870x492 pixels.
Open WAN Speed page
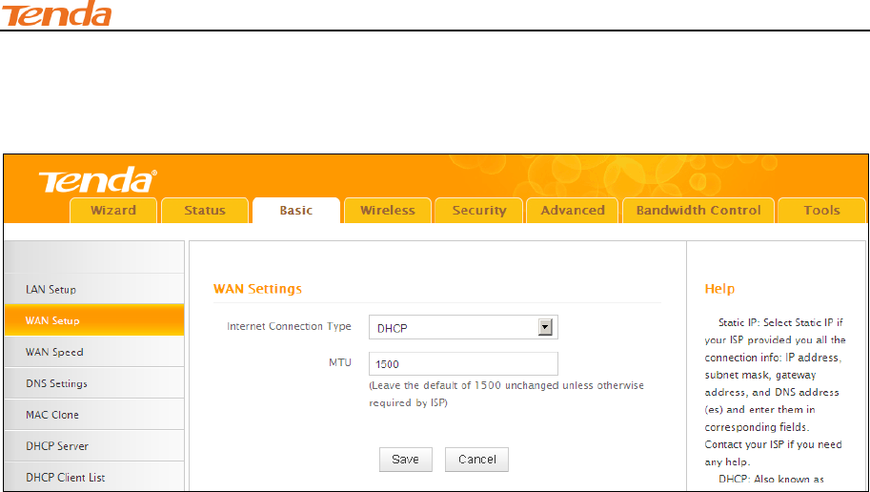94,352
